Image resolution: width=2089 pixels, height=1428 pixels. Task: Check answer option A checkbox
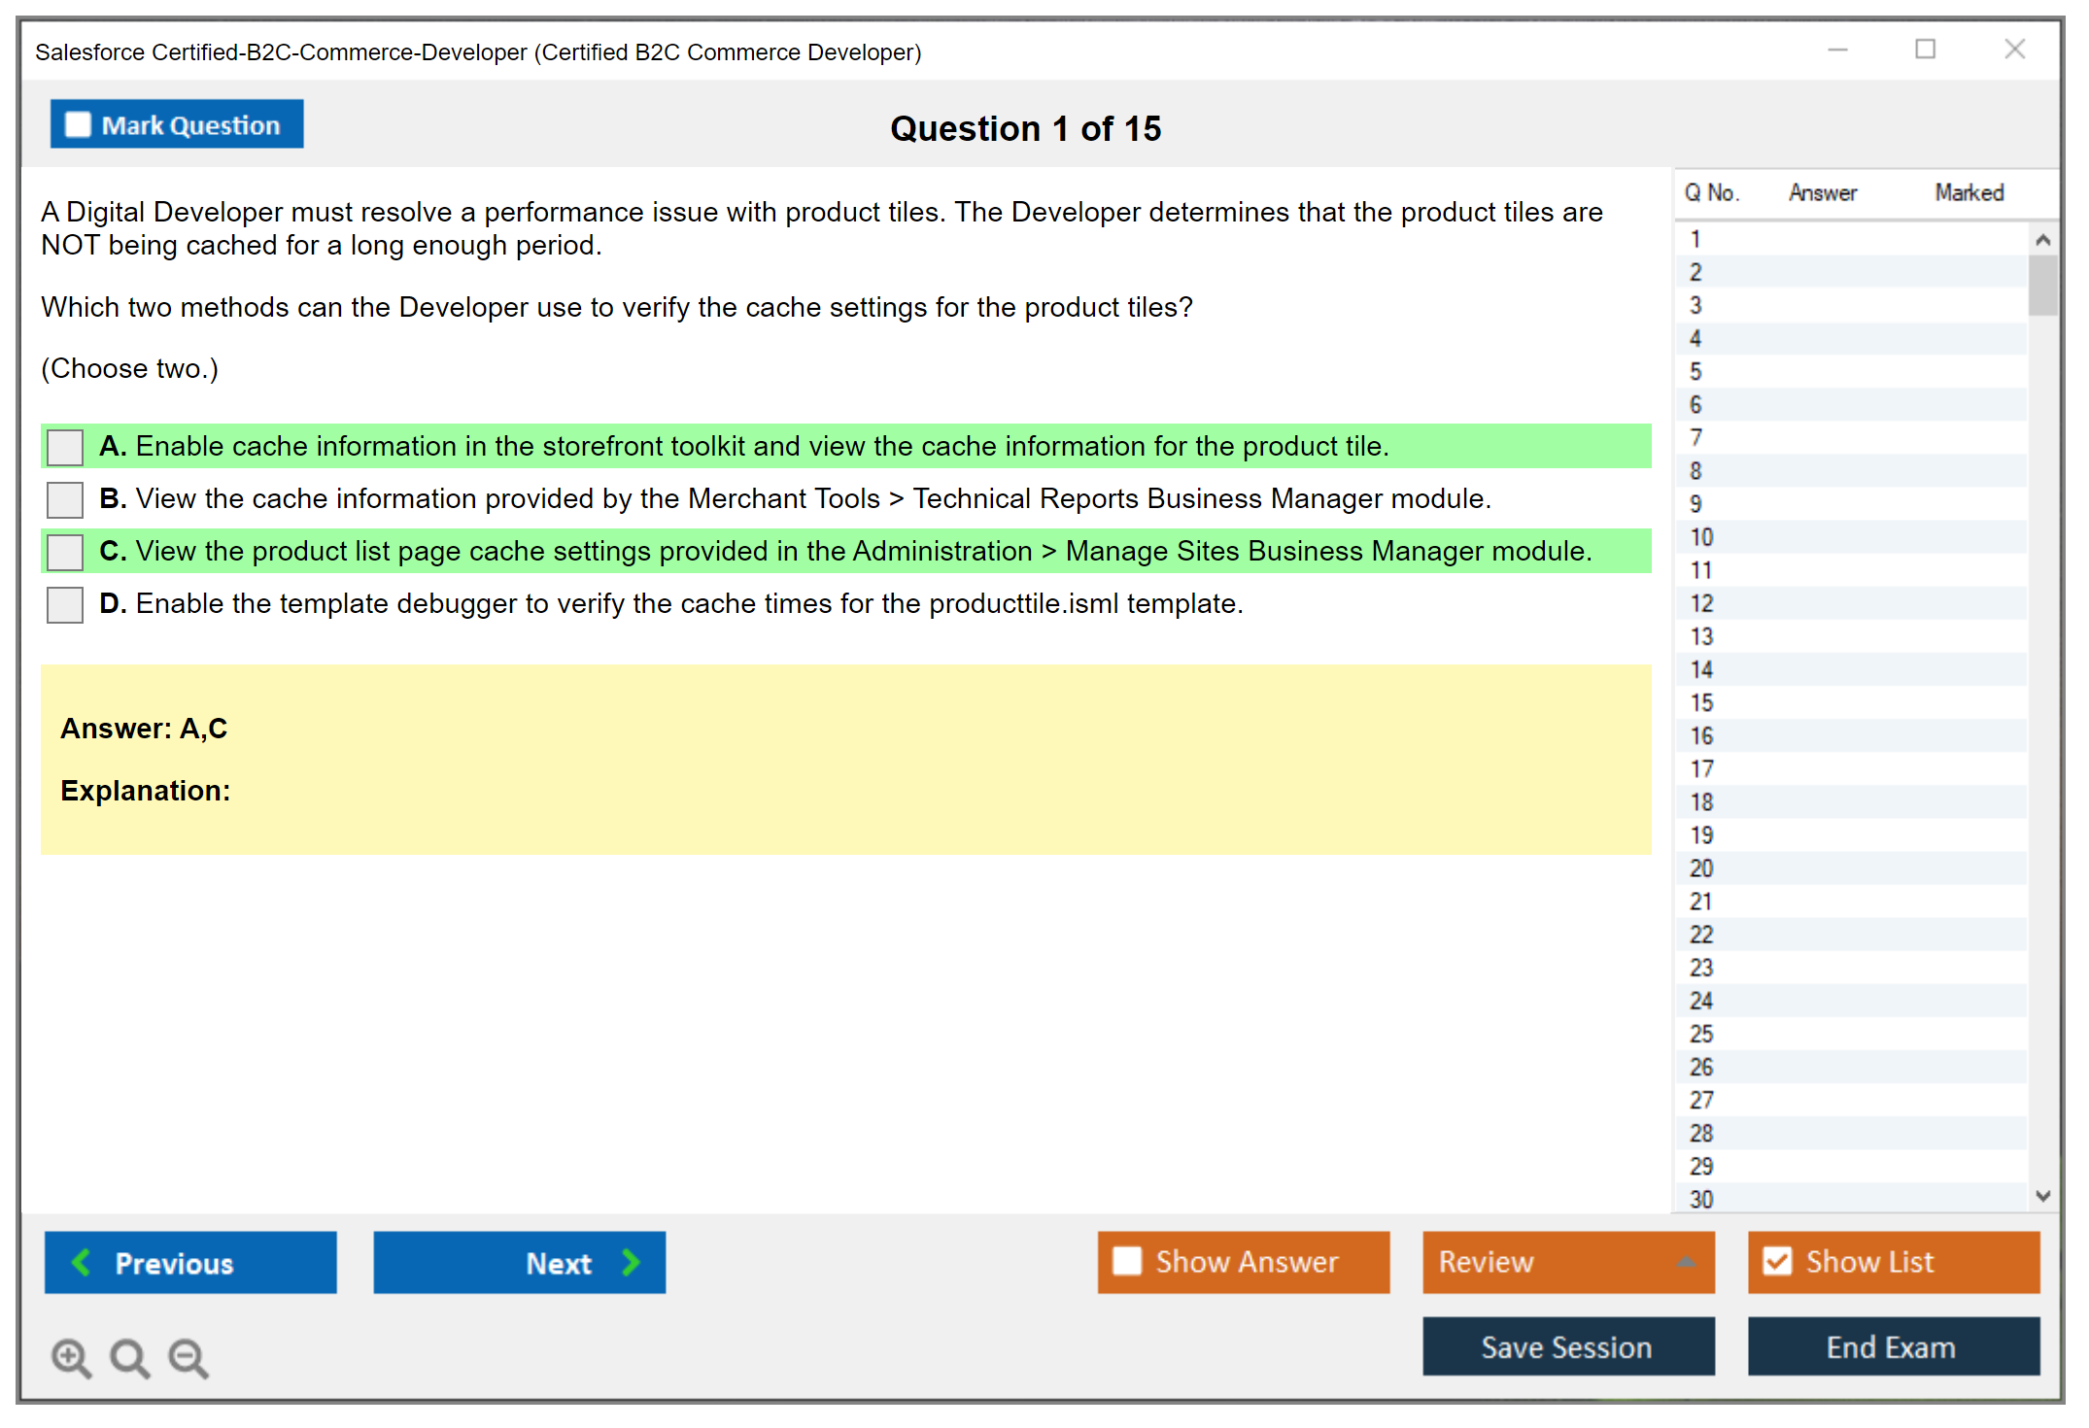tap(65, 447)
